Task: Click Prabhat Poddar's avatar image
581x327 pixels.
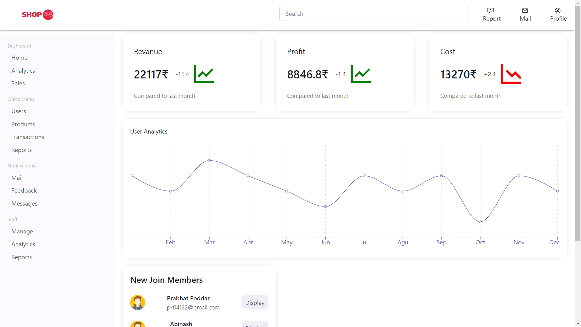Action: [x=138, y=302]
